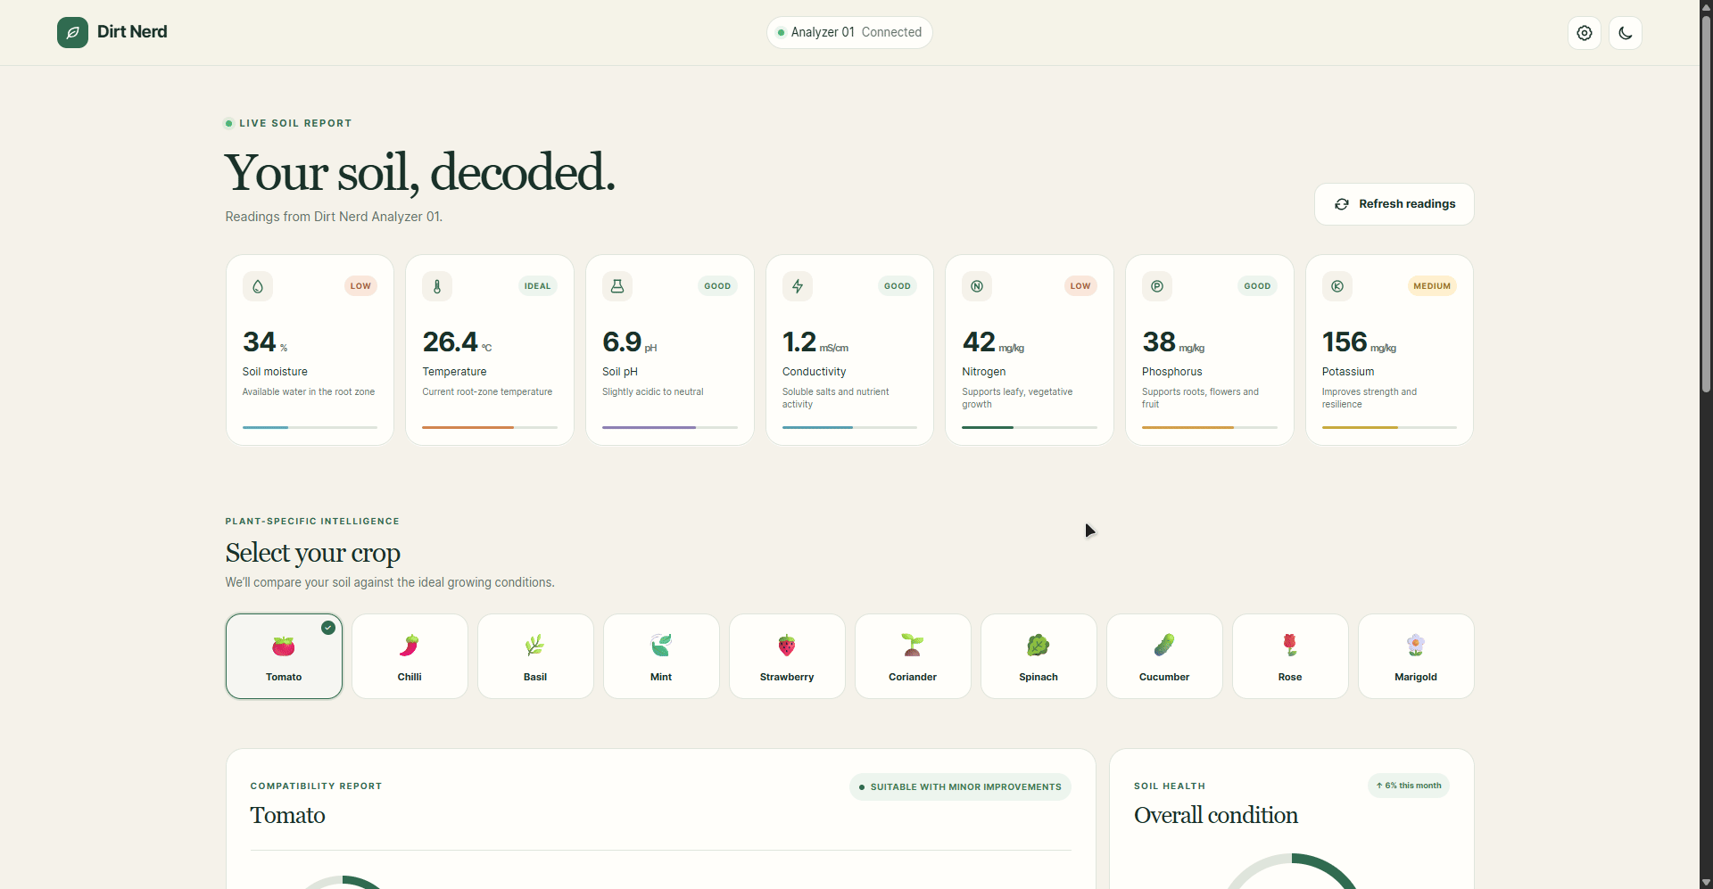Click the 38 mg/kg phosphorus value
The image size is (1713, 889).
[1173, 342]
